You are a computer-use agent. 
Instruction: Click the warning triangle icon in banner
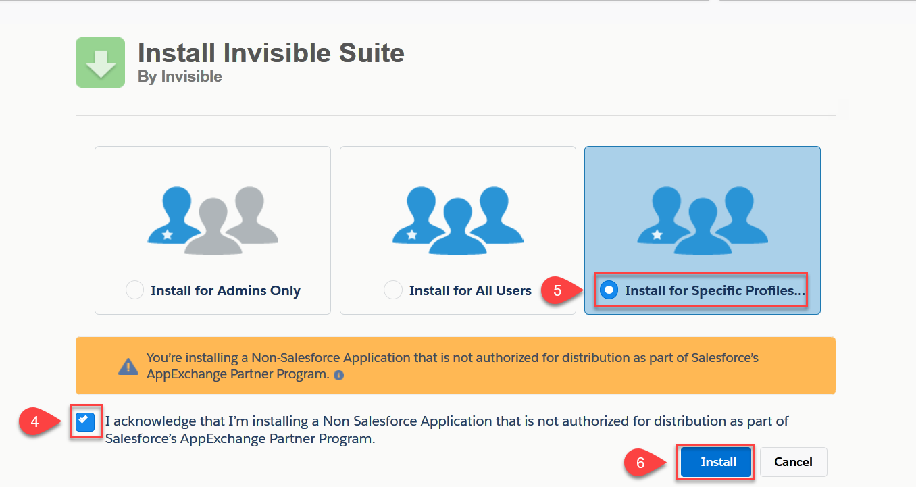(128, 365)
